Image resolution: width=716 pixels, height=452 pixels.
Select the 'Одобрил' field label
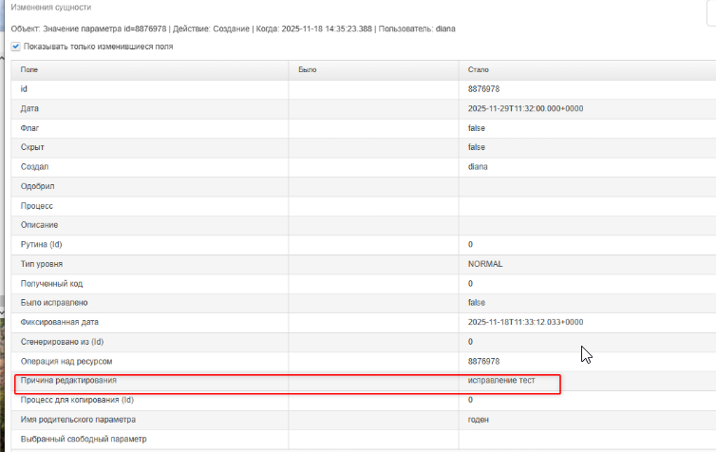pyautogui.click(x=37, y=186)
